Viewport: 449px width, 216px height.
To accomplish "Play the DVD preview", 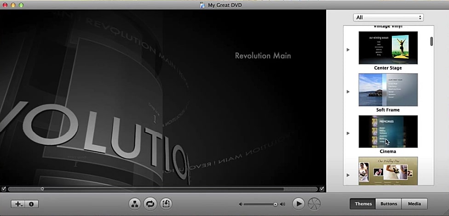I will pos(298,204).
